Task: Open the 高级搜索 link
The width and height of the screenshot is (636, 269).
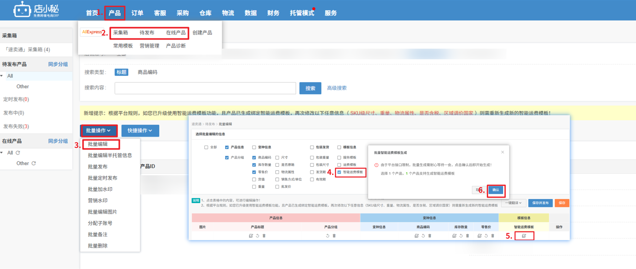Action: click(337, 88)
